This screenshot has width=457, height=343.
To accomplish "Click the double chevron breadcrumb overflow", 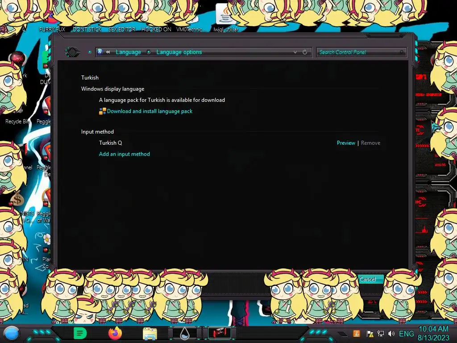I will (108, 52).
